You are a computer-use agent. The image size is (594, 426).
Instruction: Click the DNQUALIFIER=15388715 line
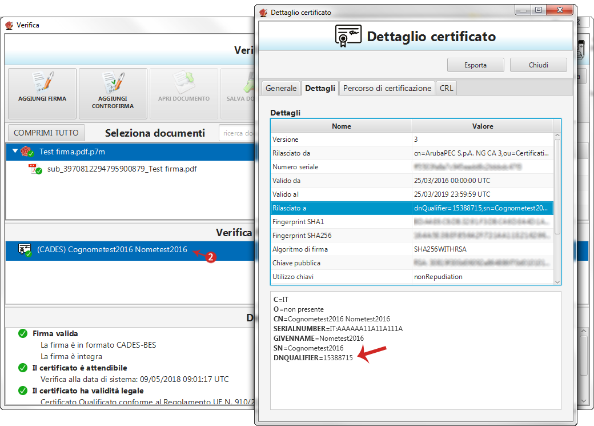[x=313, y=358]
